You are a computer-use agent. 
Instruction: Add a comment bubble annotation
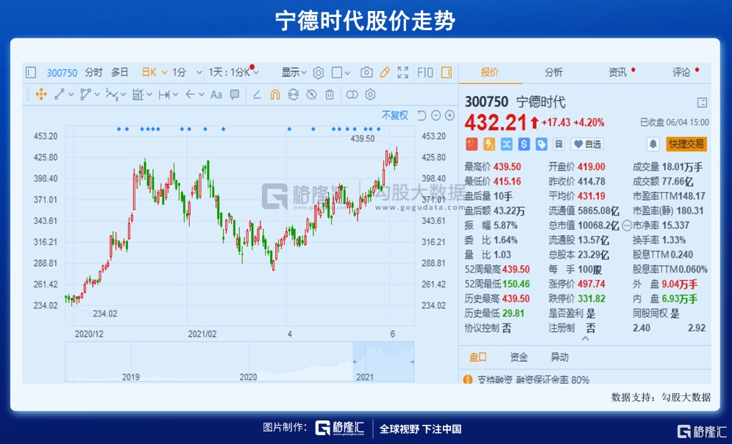point(235,95)
